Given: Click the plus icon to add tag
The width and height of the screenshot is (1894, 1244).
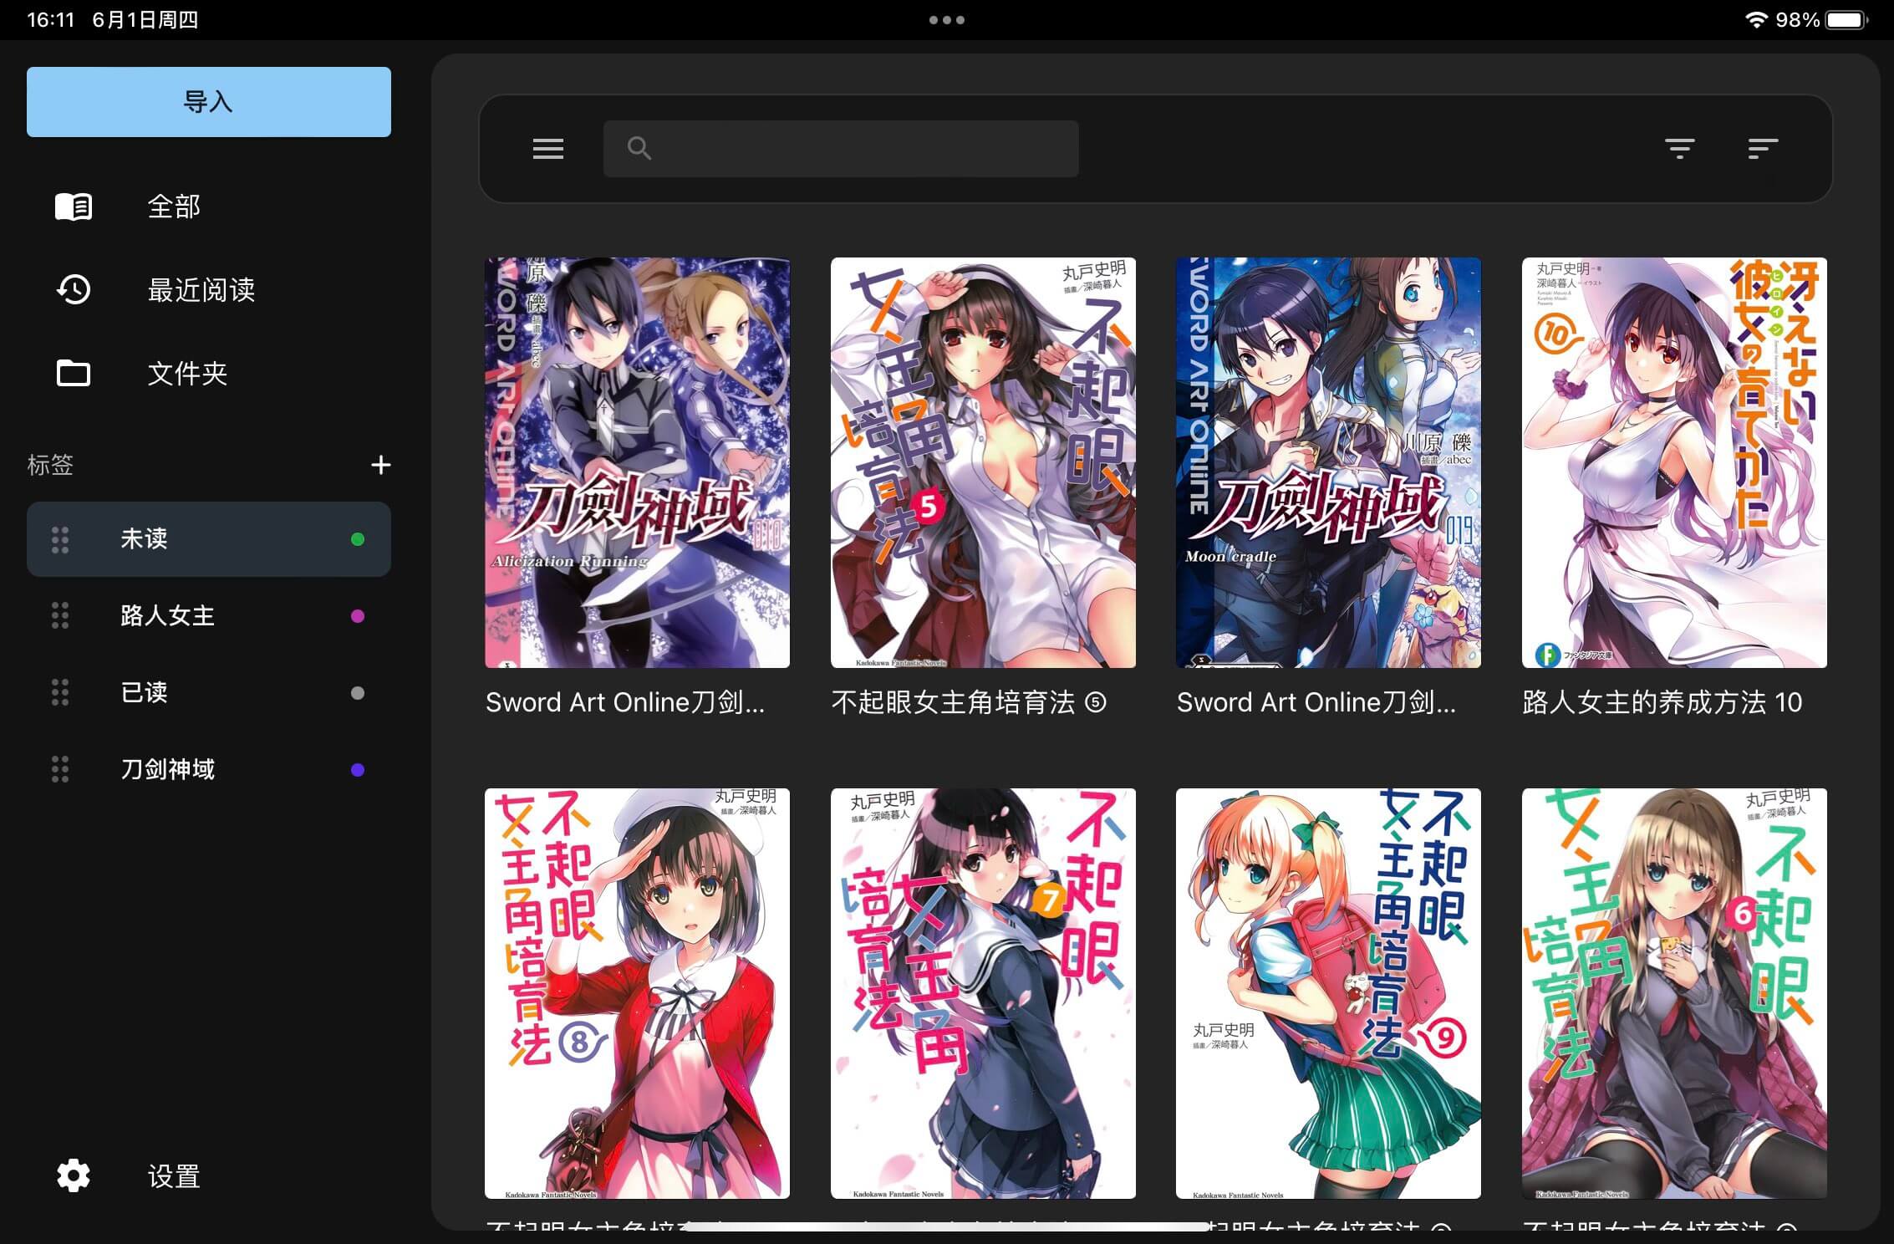Looking at the screenshot, I should click(x=381, y=465).
